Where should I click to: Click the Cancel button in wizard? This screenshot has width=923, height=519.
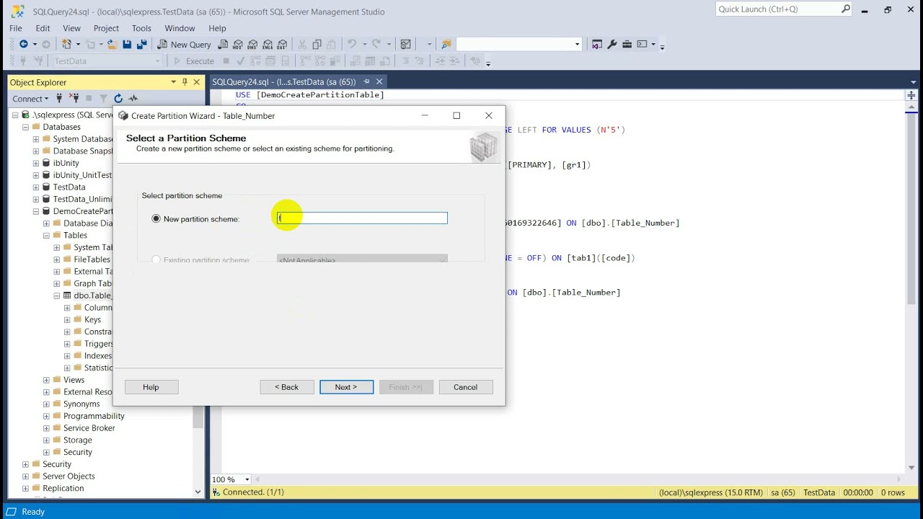(466, 387)
